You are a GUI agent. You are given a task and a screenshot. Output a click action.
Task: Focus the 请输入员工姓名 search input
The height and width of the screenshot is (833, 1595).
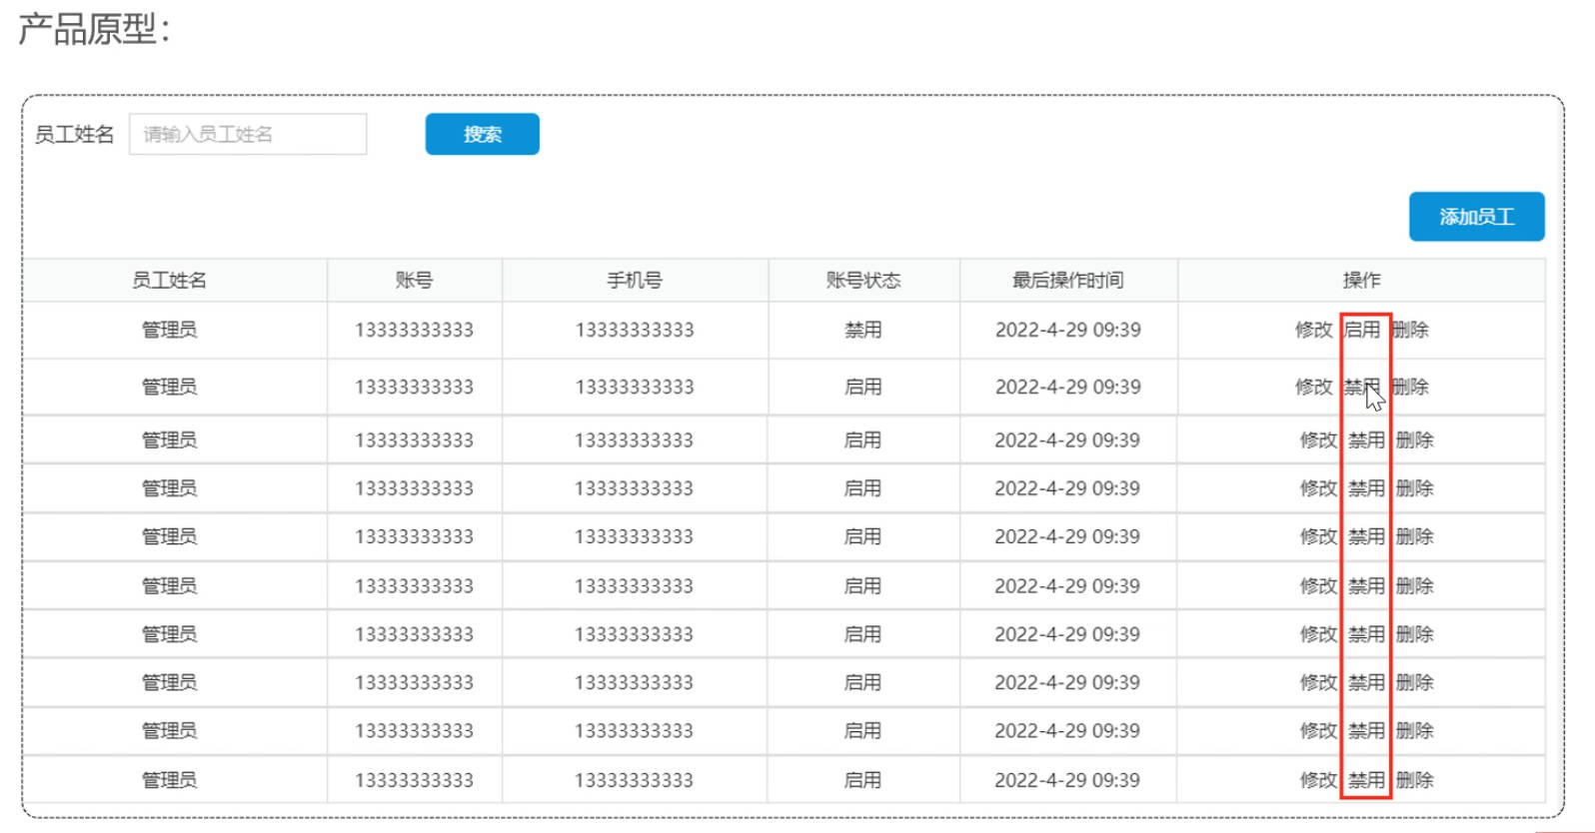248,134
